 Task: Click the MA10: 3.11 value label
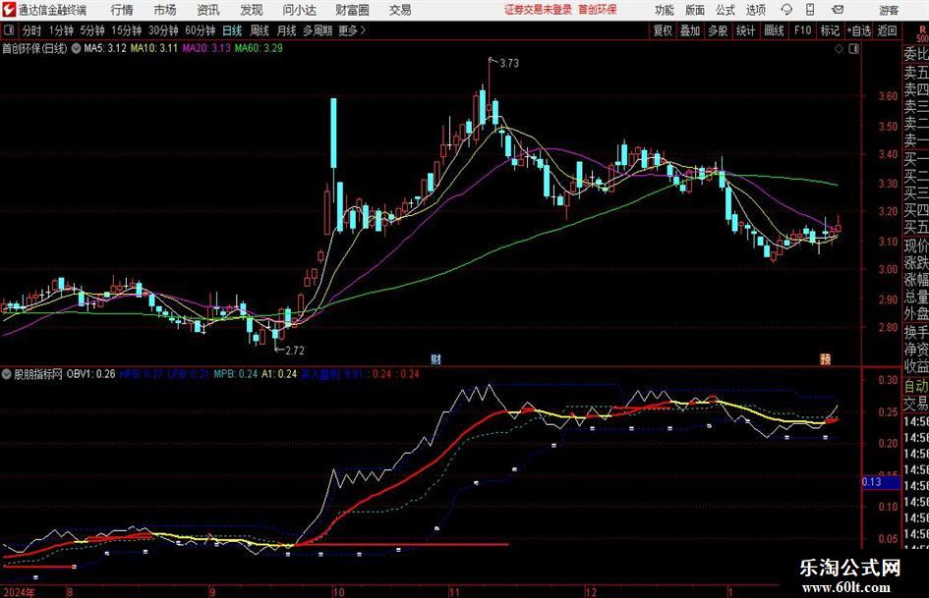154,48
